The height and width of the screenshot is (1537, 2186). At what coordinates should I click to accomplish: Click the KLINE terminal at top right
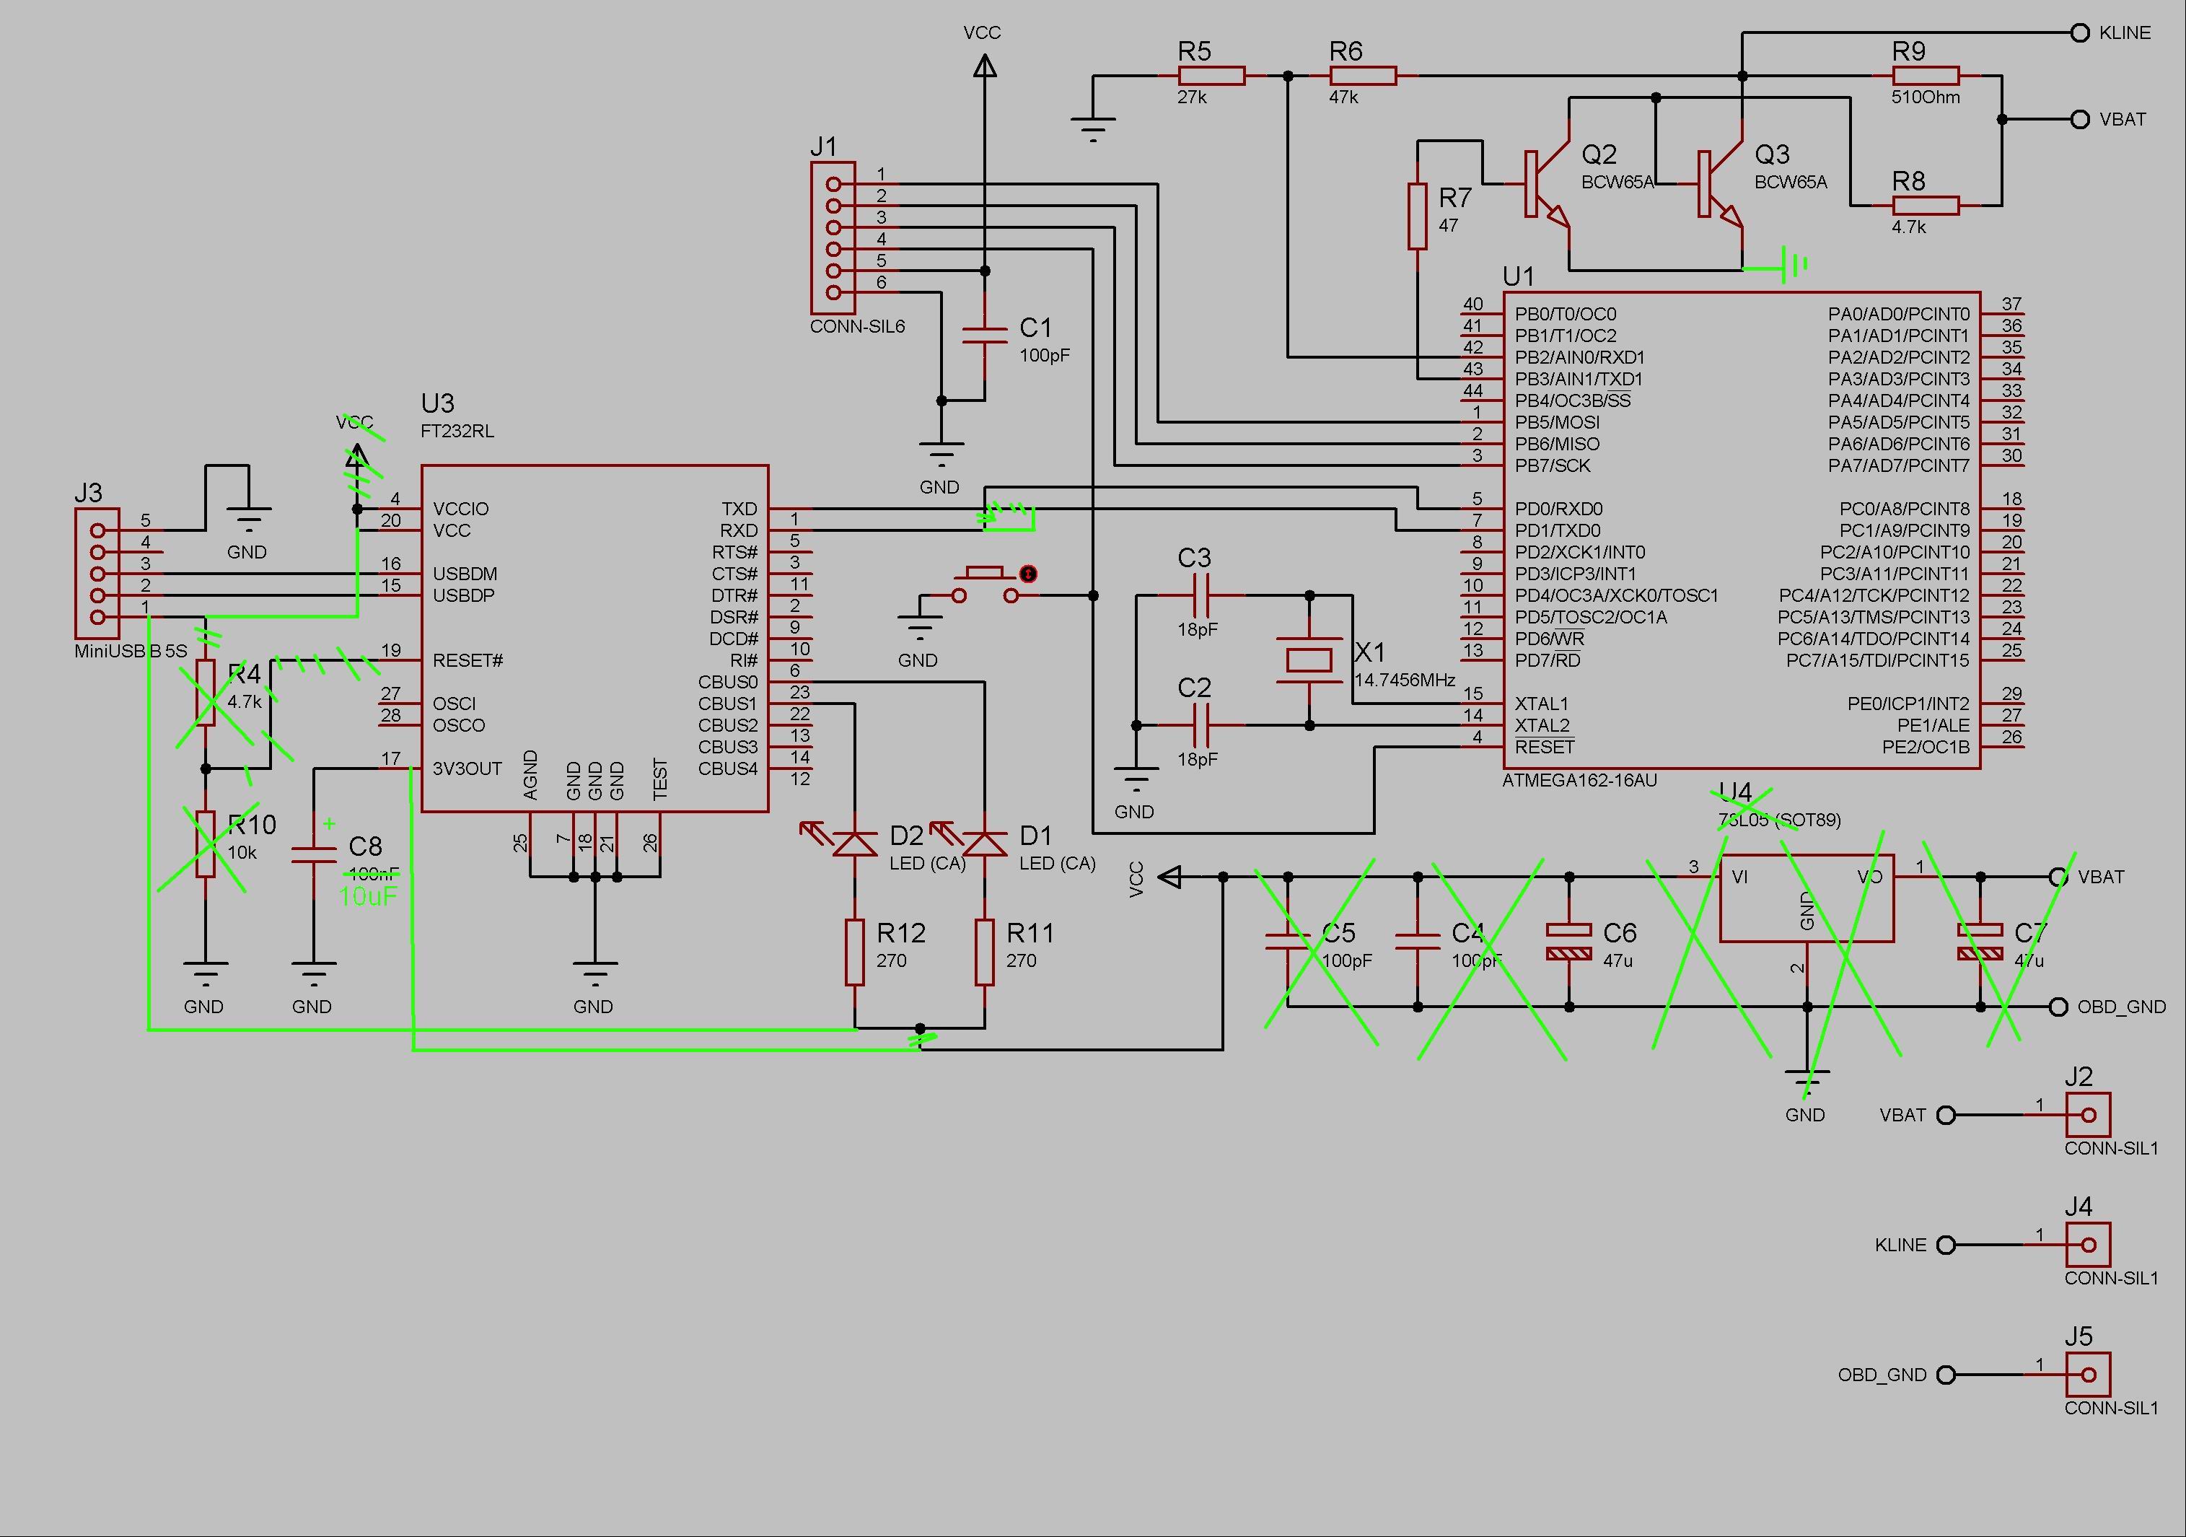click(2081, 32)
